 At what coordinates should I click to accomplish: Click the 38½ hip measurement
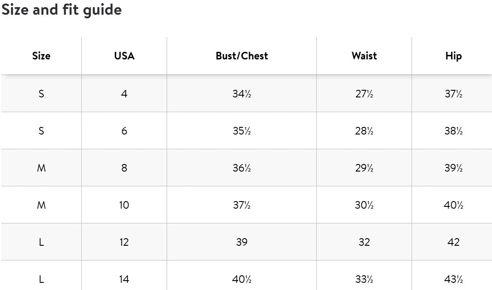[453, 131]
